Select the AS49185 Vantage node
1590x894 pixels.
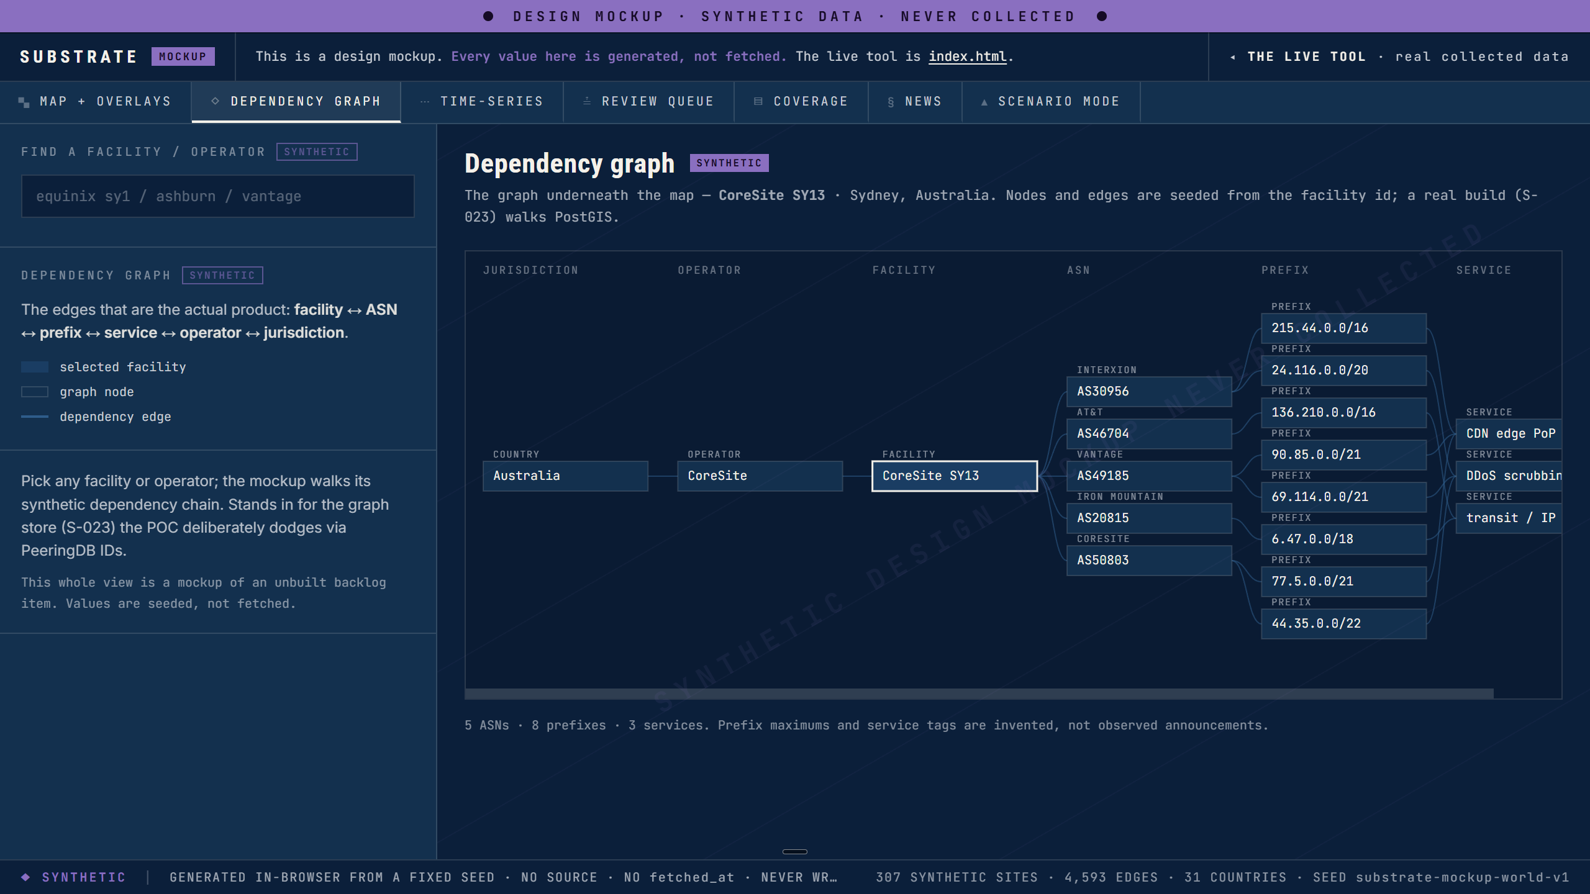1150,476
